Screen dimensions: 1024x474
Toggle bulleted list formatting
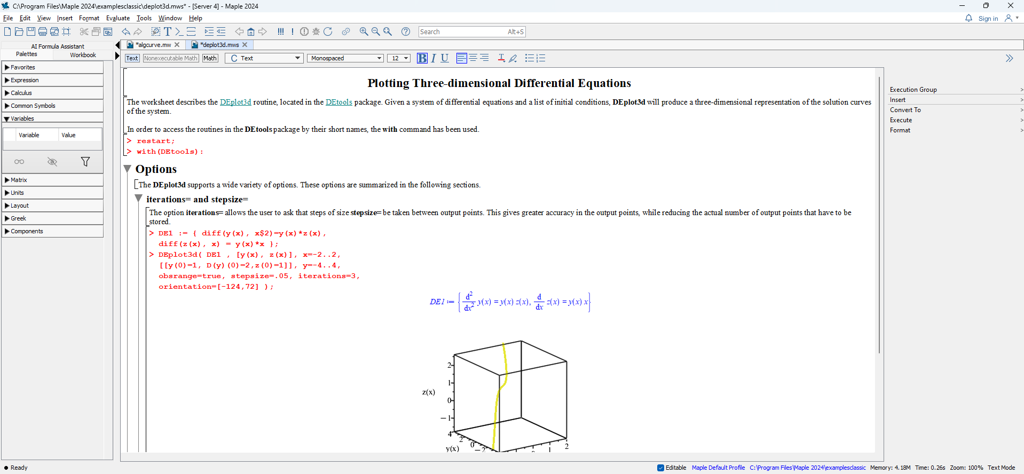530,58
